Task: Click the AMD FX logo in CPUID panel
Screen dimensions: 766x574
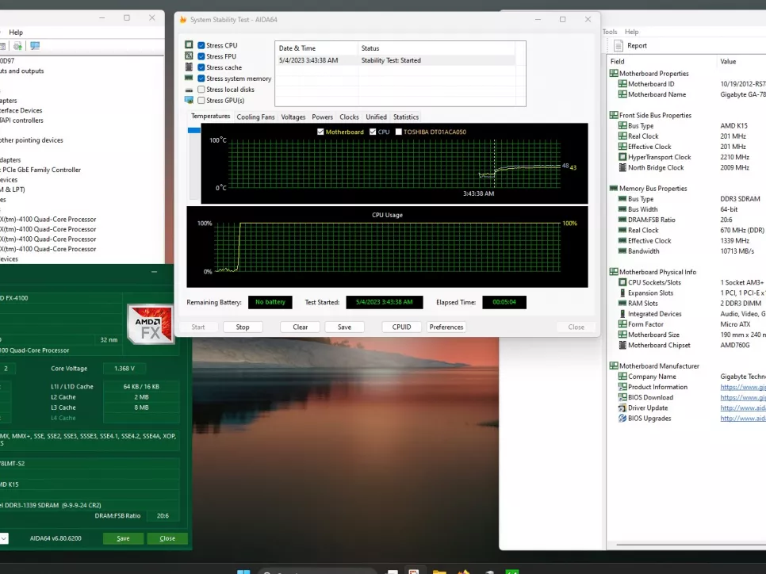Action: click(151, 323)
